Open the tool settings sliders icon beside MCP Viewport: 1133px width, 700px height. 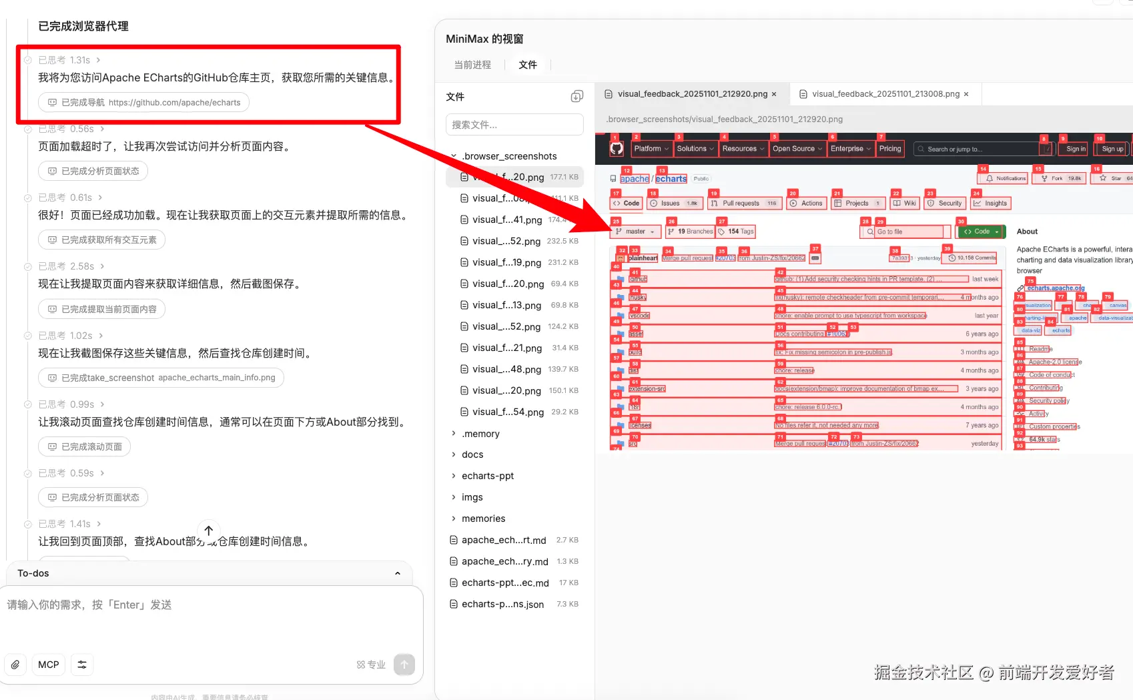(82, 665)
